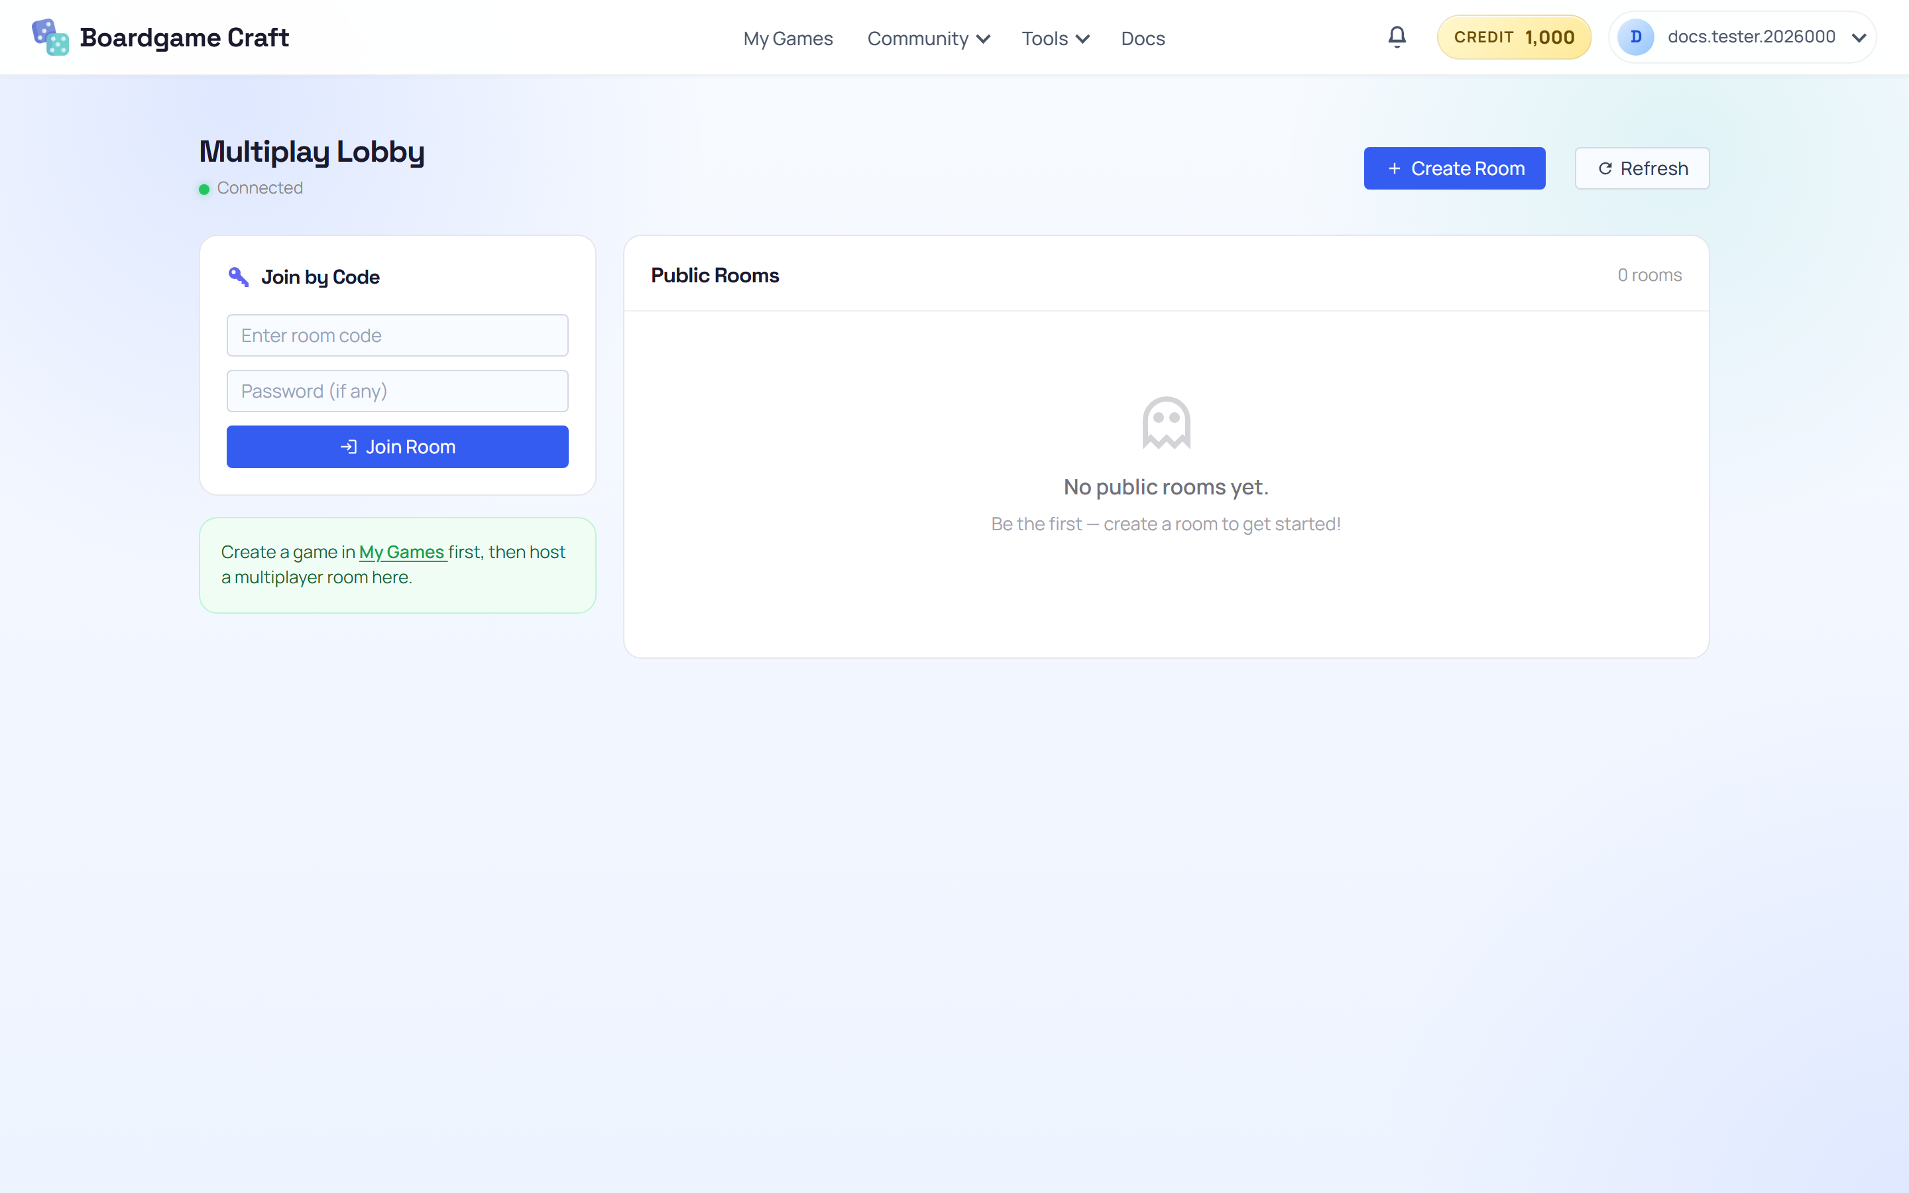Click 'Be the first — create a room' text
This screenshot has height=1193, width=1909.
click(x=1166, y=524)
